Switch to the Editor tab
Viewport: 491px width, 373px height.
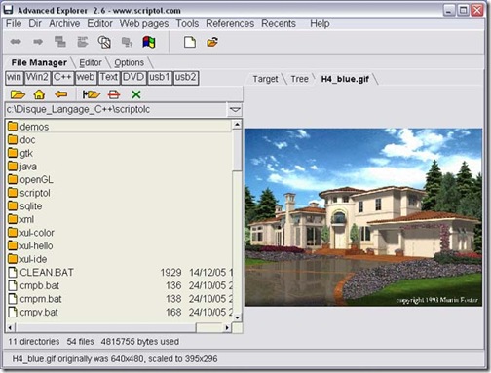click(x=91, y=62)
